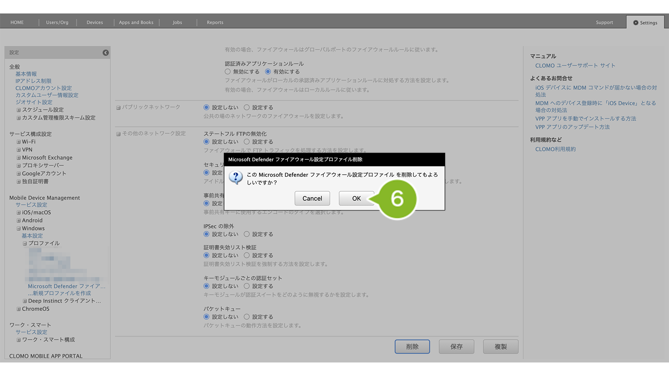Click the Settings gear icon
This screenshot has height=376, width=669.
point(636,23)
